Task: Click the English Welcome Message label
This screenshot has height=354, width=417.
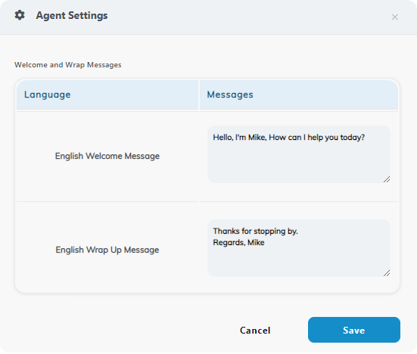Action: pyautogui.click(x=107, y=156)
